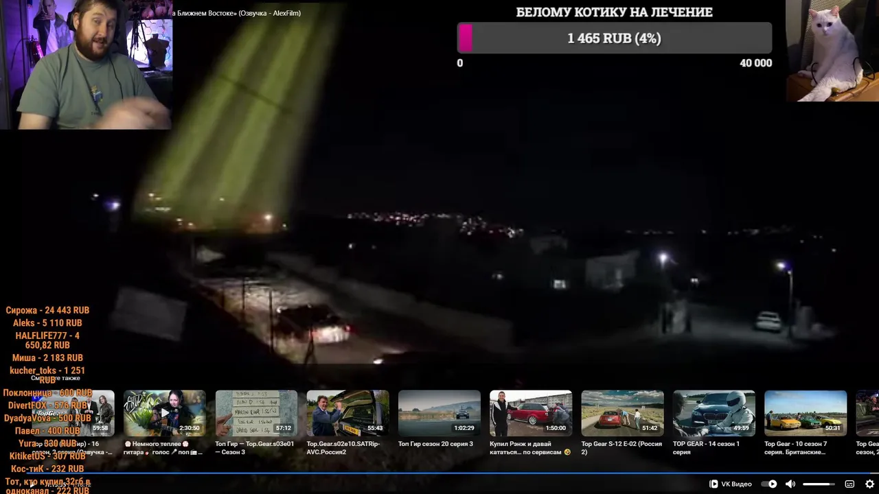Open 'Top Gear S-12 E-02' title
The image size is (879, 494).
click(621, 448)
